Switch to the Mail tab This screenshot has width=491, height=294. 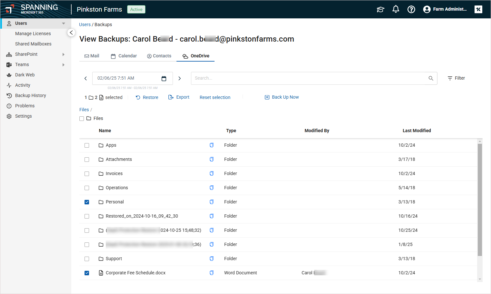[x=92, y=56]
